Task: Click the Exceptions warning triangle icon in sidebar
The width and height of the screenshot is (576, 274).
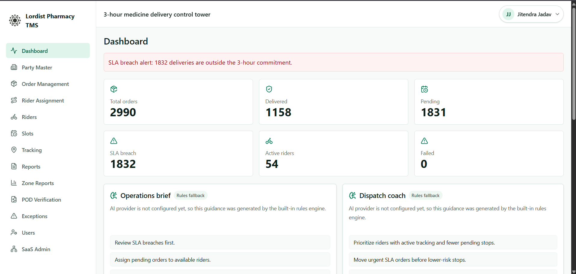Action: tap(14, 216)
